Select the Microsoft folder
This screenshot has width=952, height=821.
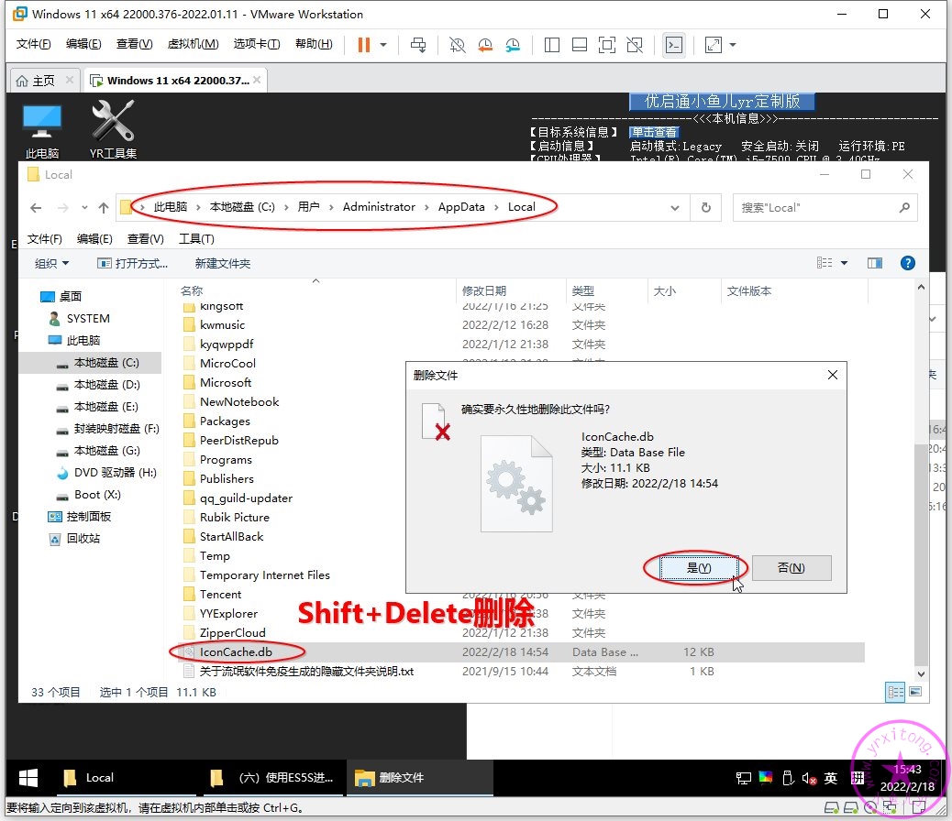point(217,383)
